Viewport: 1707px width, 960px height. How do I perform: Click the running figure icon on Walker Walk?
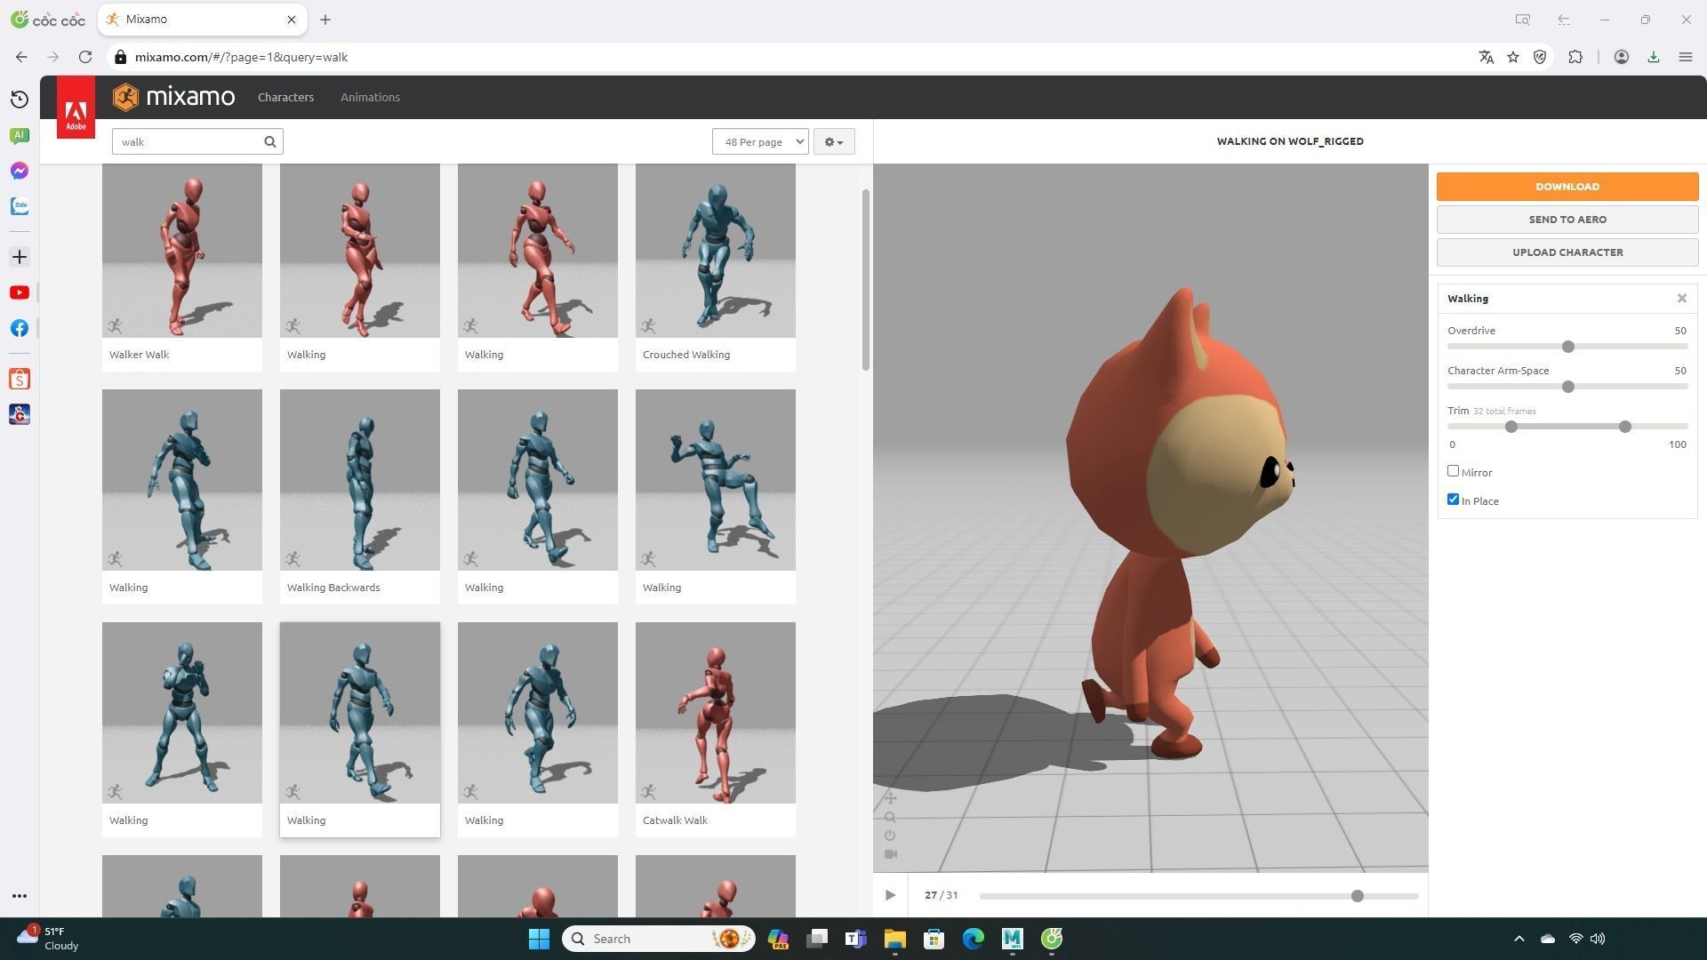(116, 326)
